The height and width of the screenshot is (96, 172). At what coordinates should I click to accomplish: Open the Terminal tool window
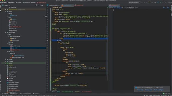(37, 94)
